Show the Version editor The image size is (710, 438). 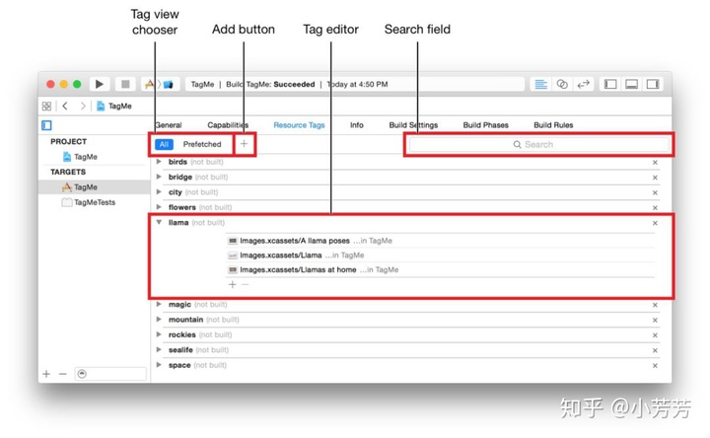pos(583,84)
